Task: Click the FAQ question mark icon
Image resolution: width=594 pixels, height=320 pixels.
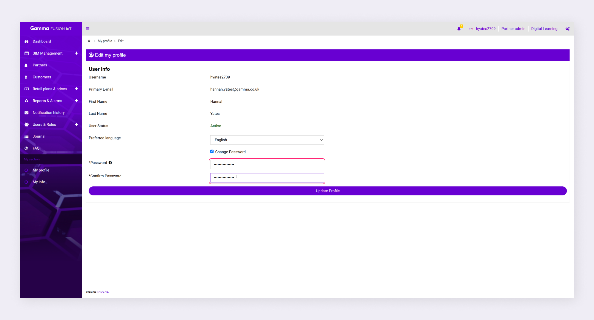Action: pyautogui.click(x=26, y=148)
